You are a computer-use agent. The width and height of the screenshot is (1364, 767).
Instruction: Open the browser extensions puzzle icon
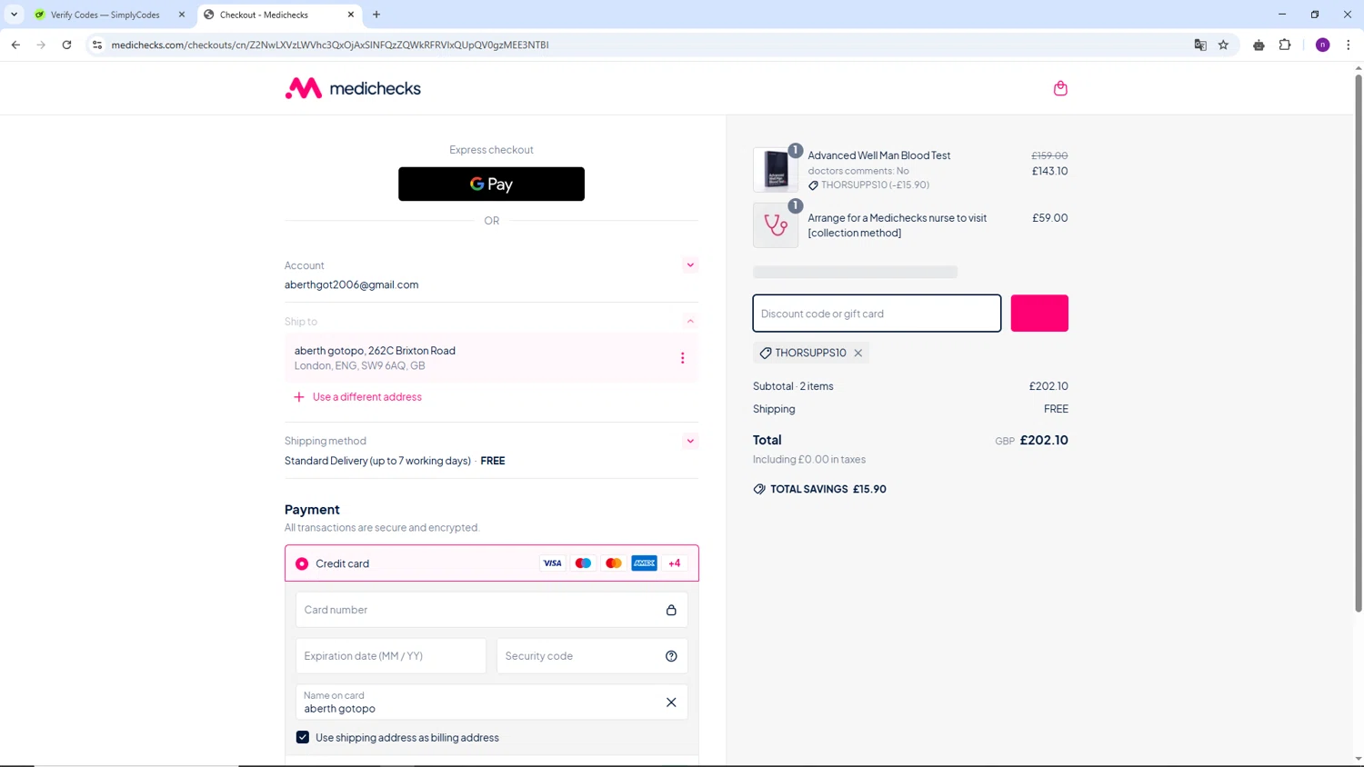(1285, 45)
